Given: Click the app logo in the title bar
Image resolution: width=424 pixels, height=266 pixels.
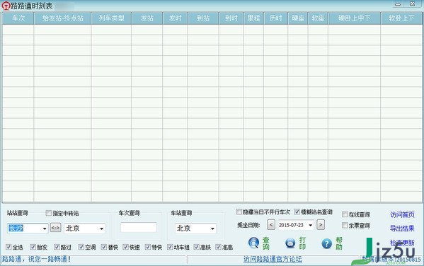Looking at the screenshot, I should 6,6.
